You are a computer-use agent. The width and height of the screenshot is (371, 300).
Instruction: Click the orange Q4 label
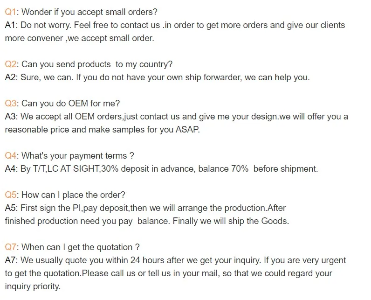[11, 156]
